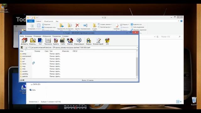Expand Простой доступ dropdown in Explorer
The width and height of the screenshot is (201, 113).
pyautogui.click(x=111, y=27)
